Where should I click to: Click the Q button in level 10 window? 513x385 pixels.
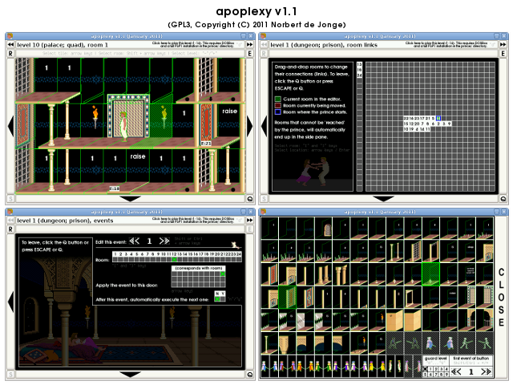coord(249,199)
